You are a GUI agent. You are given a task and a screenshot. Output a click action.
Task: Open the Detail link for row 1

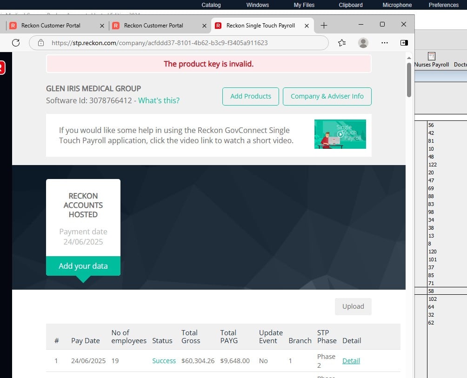coord(351,361)
